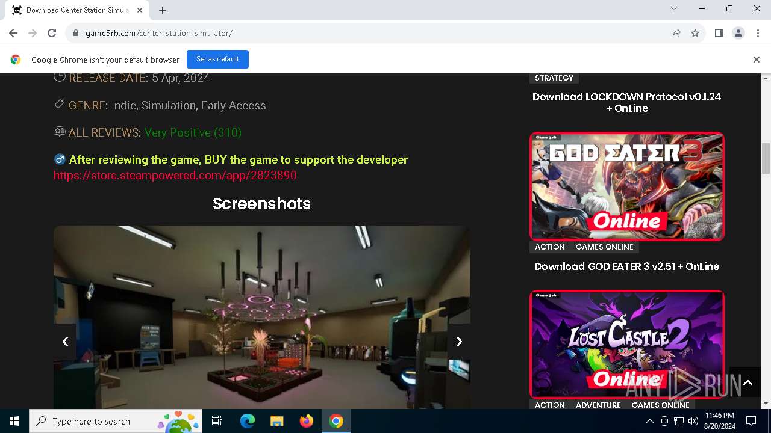The height and width of the screenshot is (433, 771).
Task: Set Chrome as default browser
Action: (217, 59)
